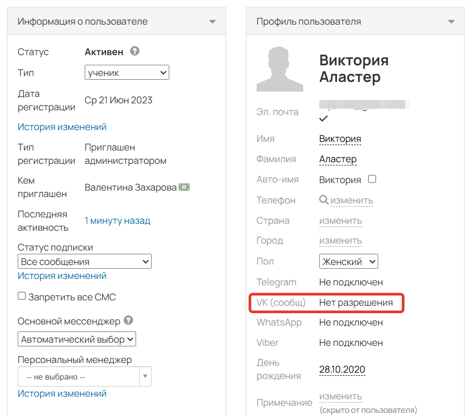472x416 pixels.
Task: Click the magnifier icon in Телефон row
Action: (x=324, y=200)
